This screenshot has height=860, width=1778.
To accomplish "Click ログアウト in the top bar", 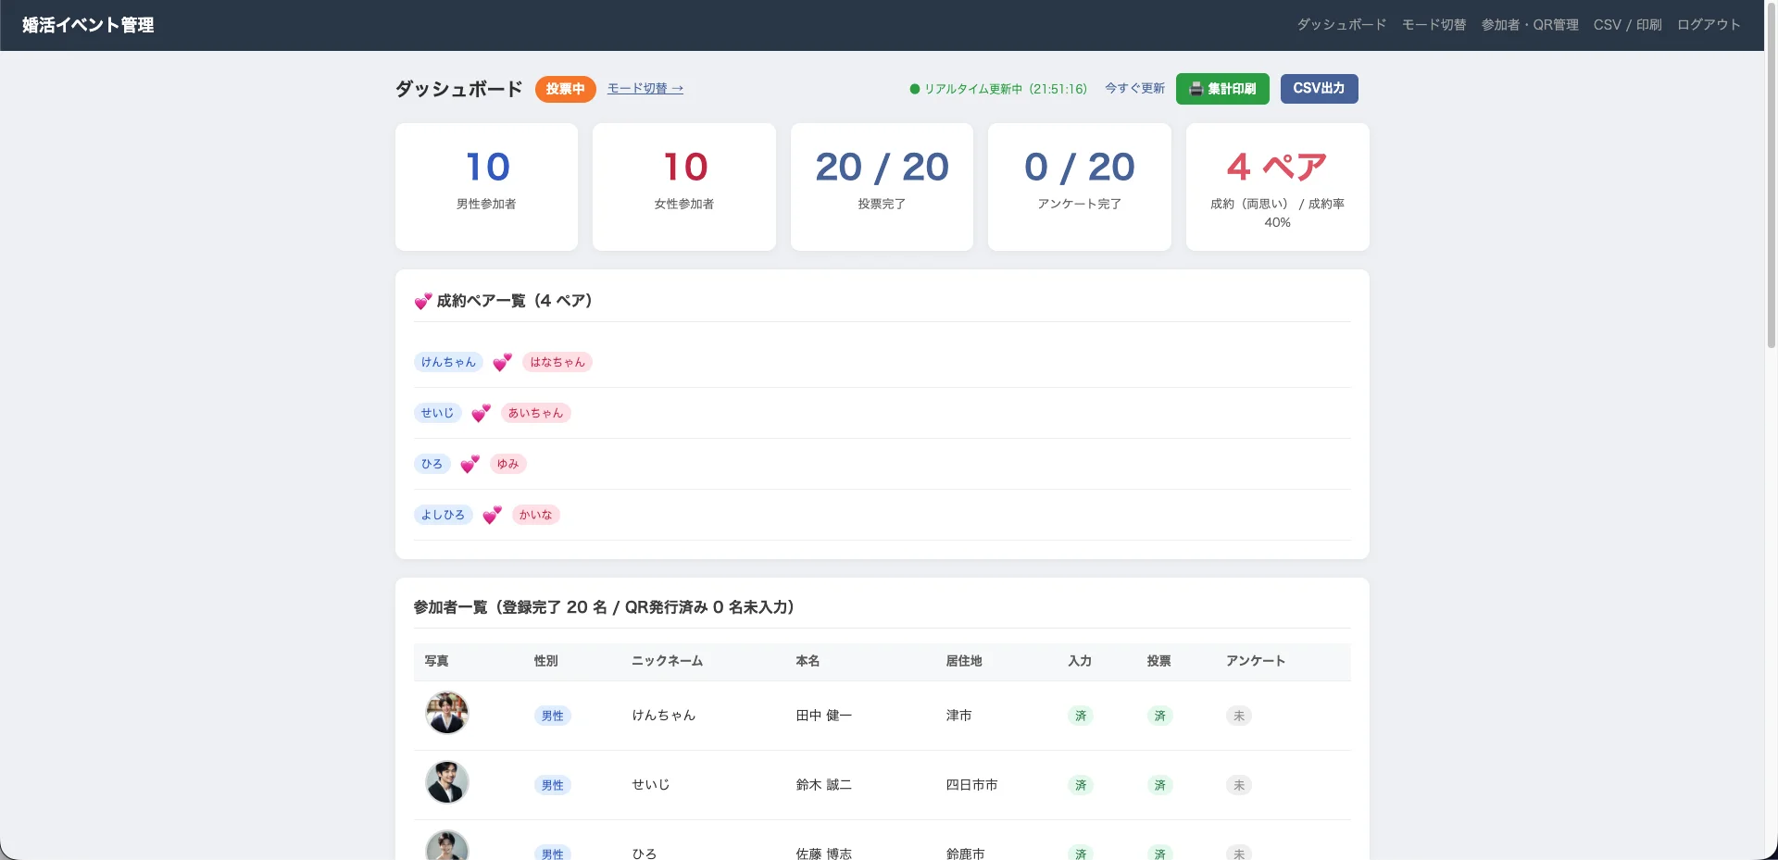I will [x=1709, y=25].
